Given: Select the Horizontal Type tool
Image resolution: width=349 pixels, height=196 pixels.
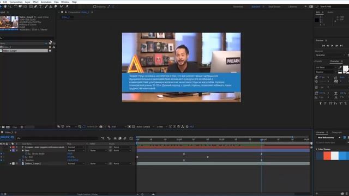Looking at the screenshot, I should coord(40,7).
